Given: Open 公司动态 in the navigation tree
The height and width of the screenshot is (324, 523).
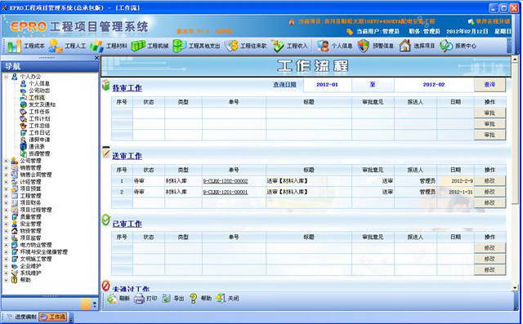Looking at the screenshot, I should (x=39, y=91).
